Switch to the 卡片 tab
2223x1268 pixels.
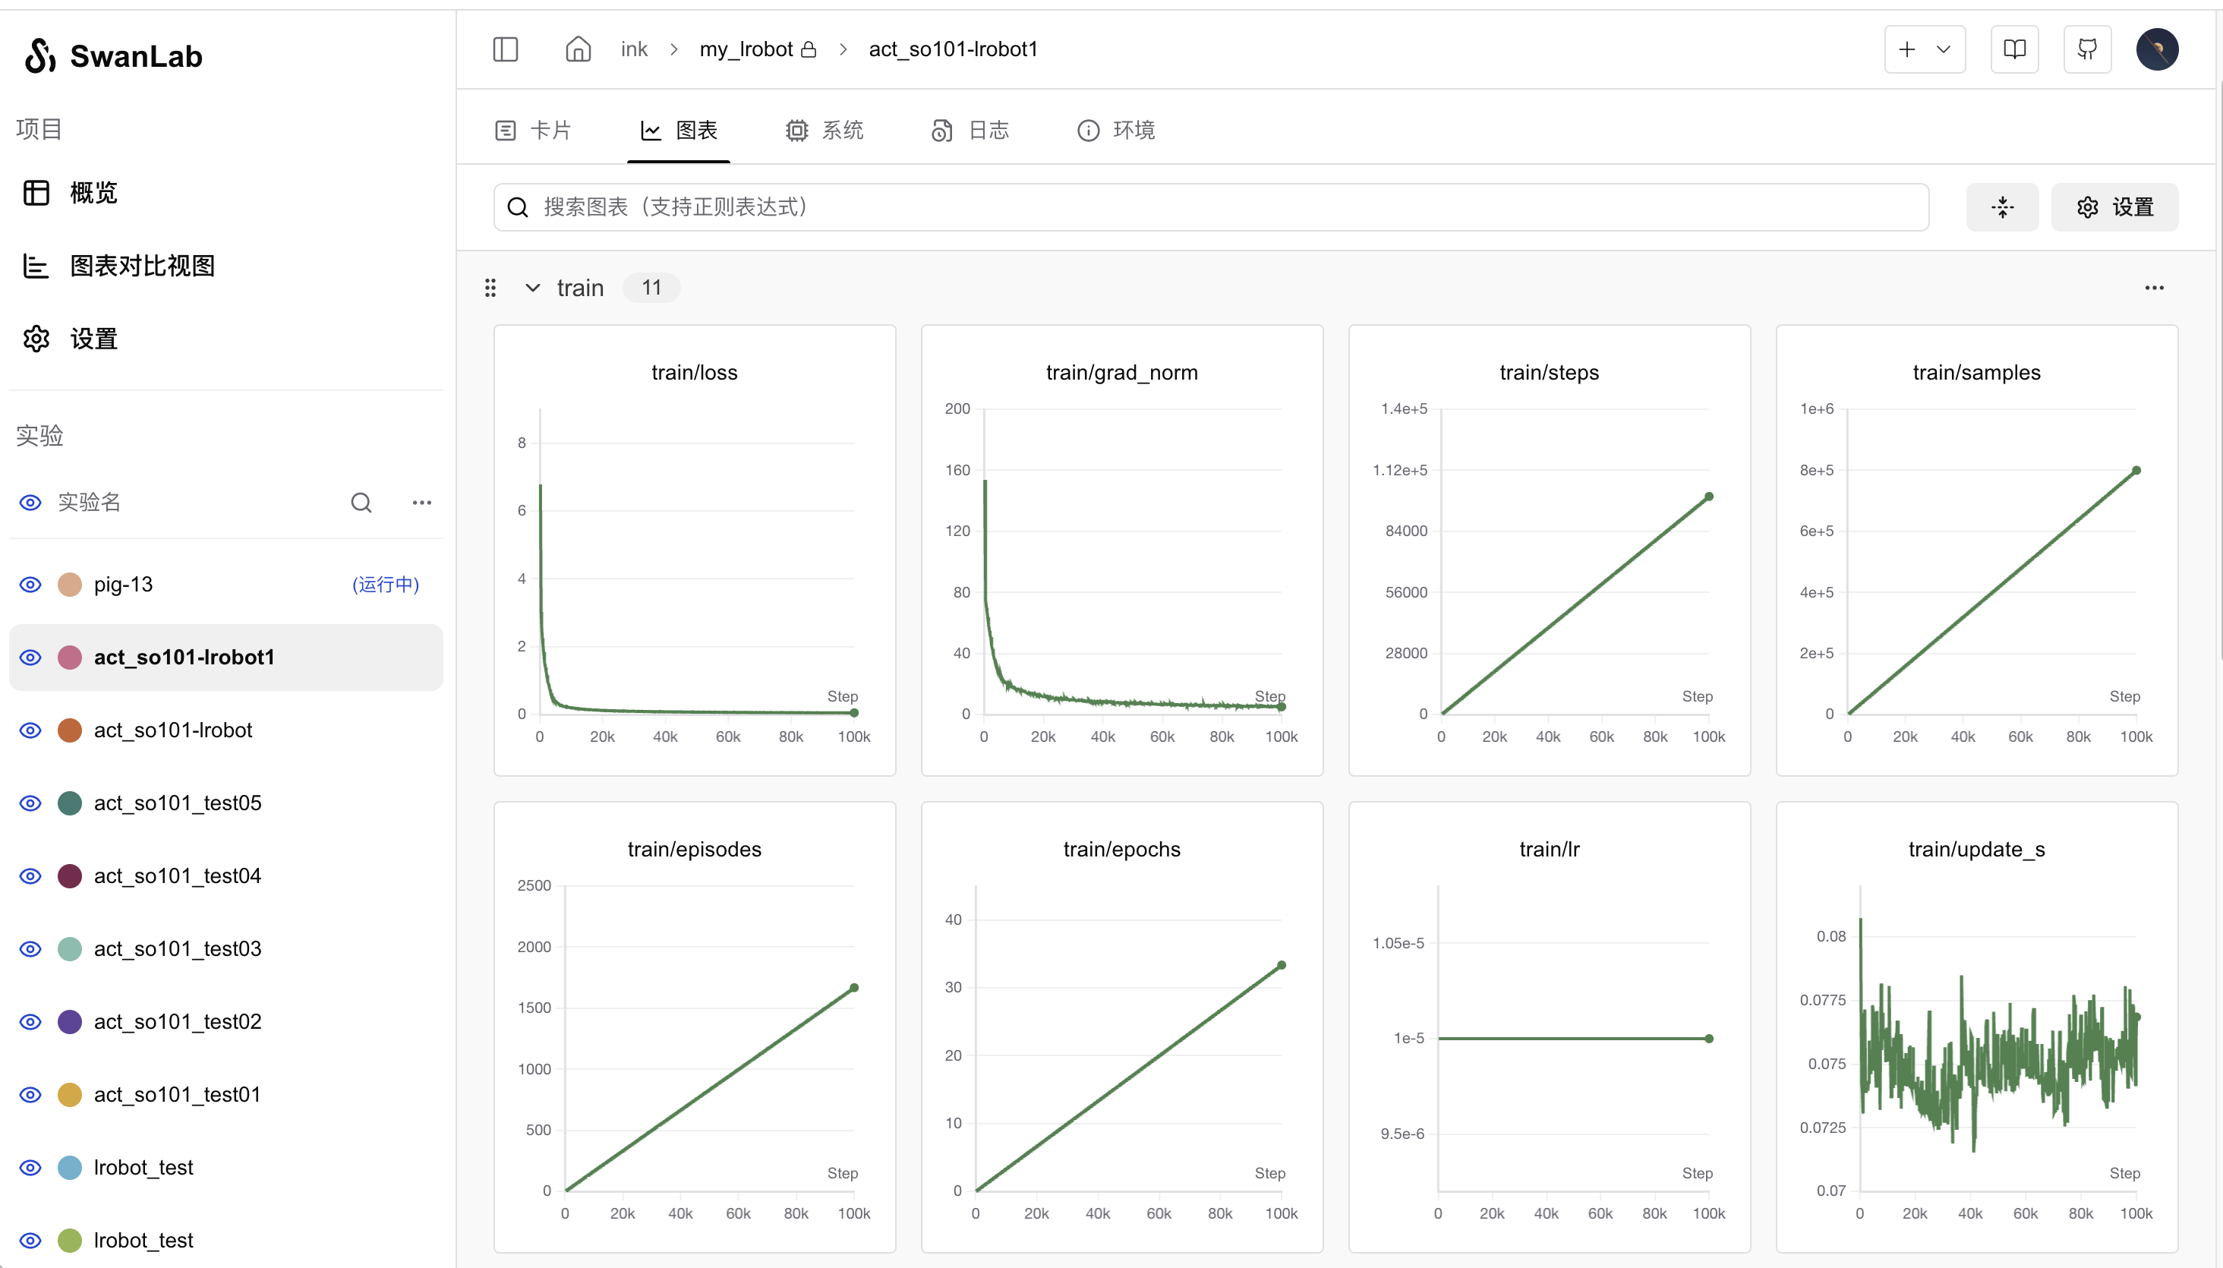point(532,131)
